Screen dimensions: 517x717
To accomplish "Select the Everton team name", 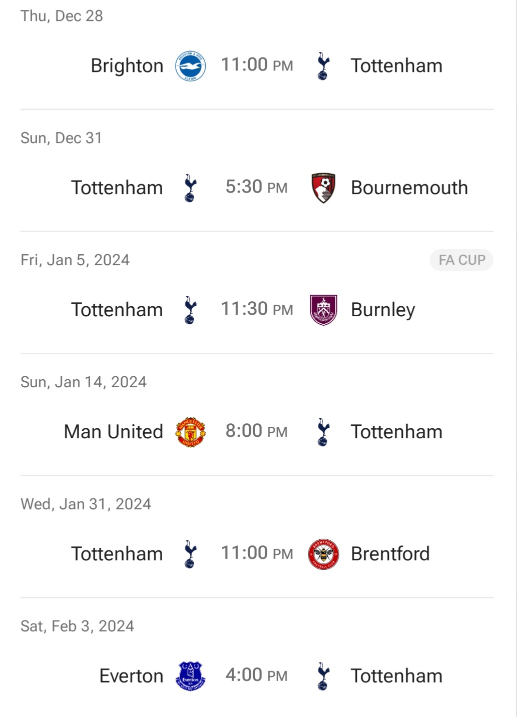I will tap(131, 676).
